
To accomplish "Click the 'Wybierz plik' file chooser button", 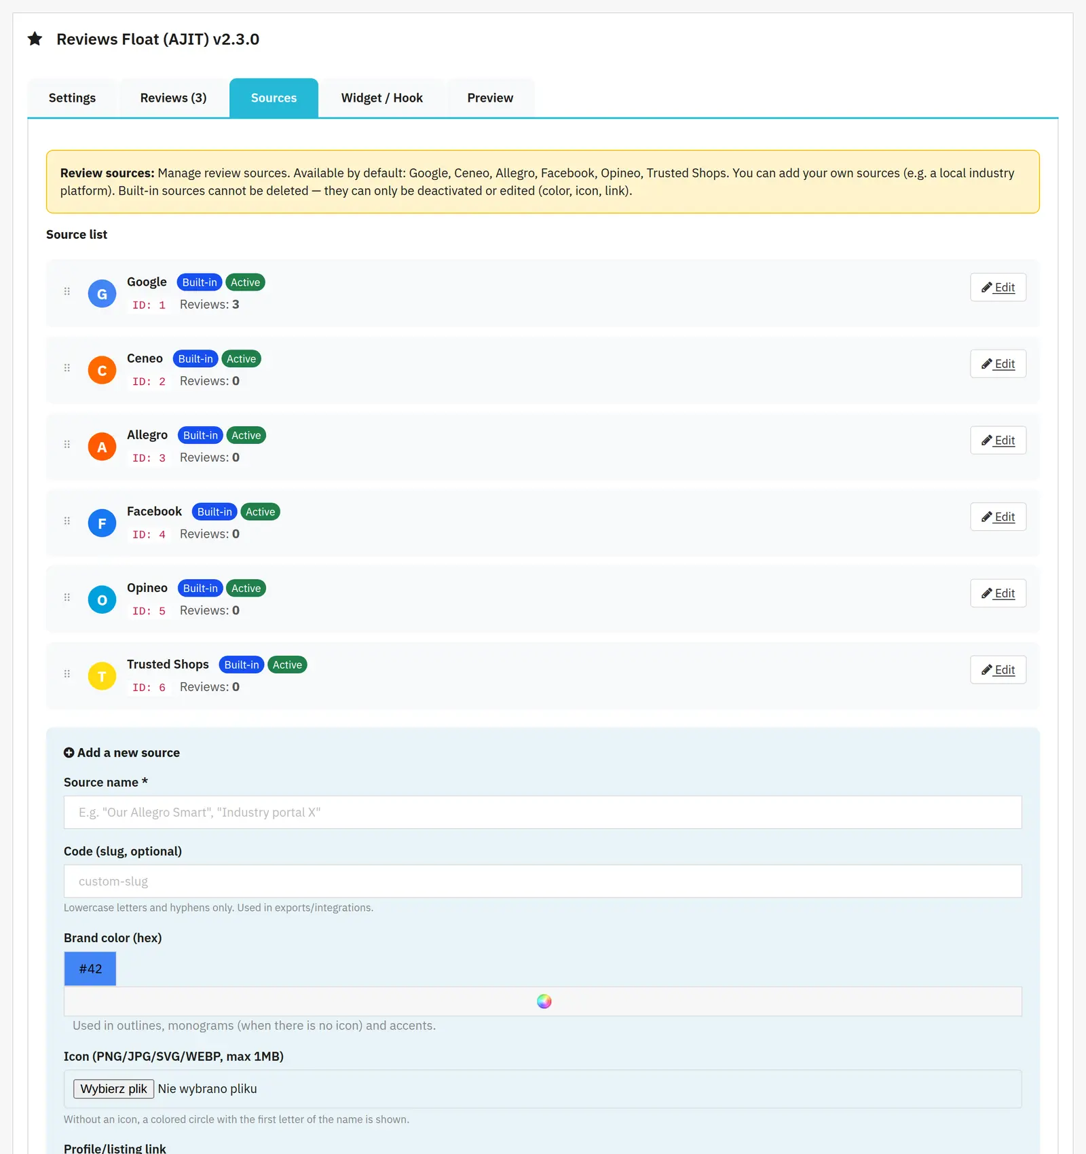I will [113, 1089].
